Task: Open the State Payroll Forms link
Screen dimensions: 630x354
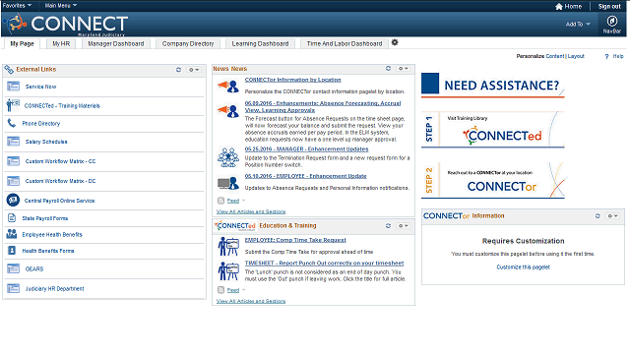Action: 45,218
